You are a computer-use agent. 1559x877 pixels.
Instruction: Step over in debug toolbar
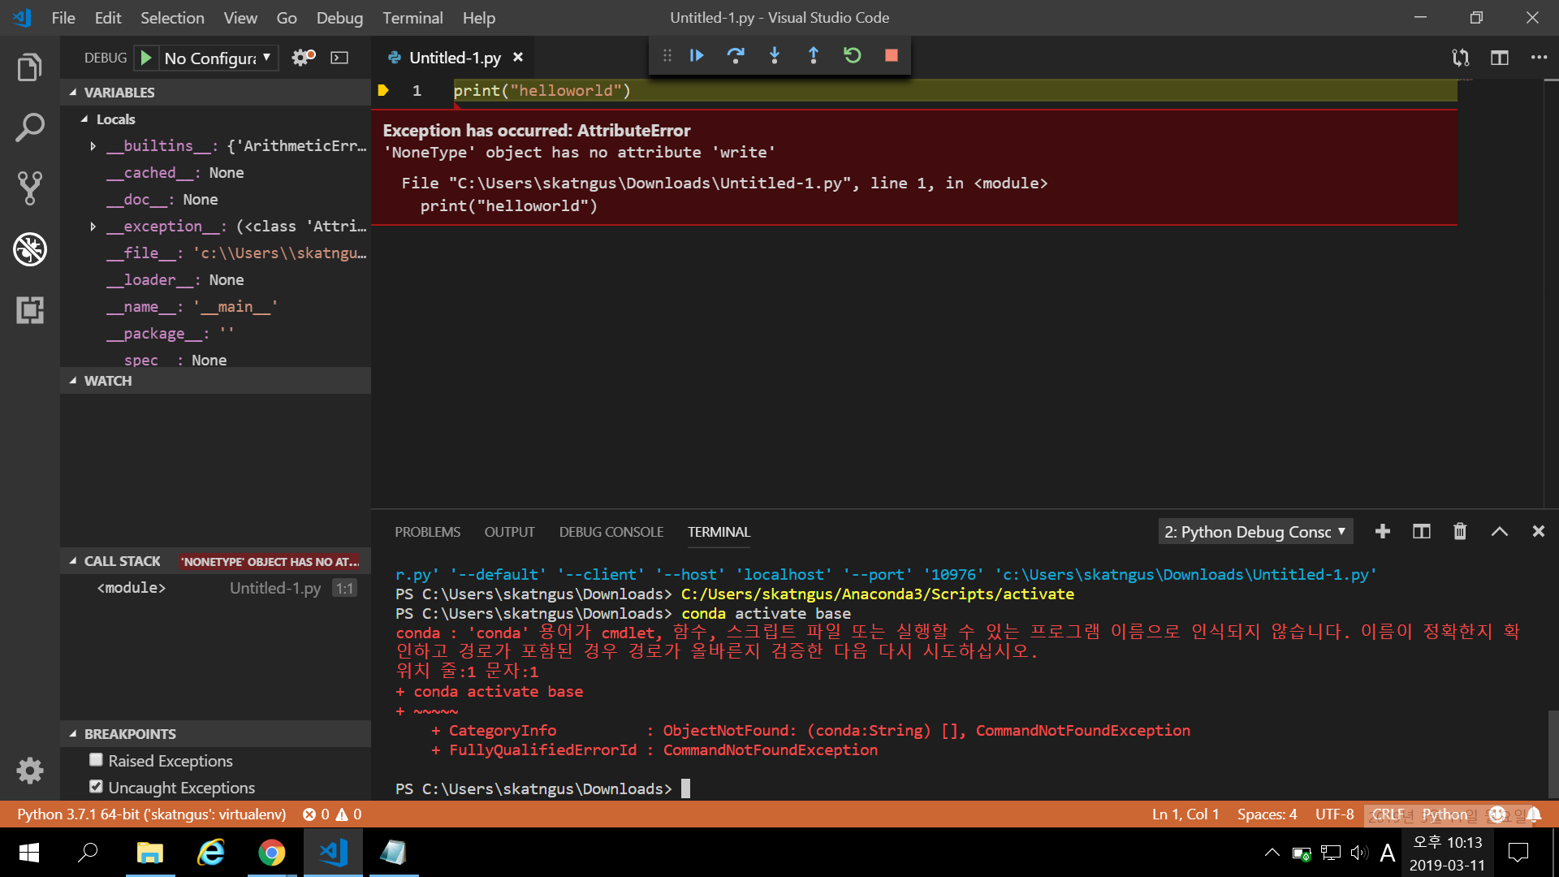(x=736, y=55)
